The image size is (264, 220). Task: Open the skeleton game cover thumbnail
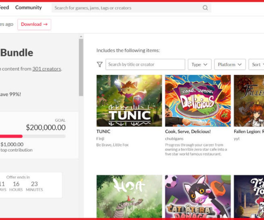[x=249, y=196]
